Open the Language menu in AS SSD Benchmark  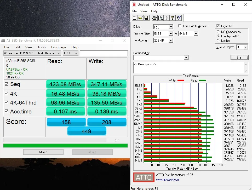click(59, 47)
